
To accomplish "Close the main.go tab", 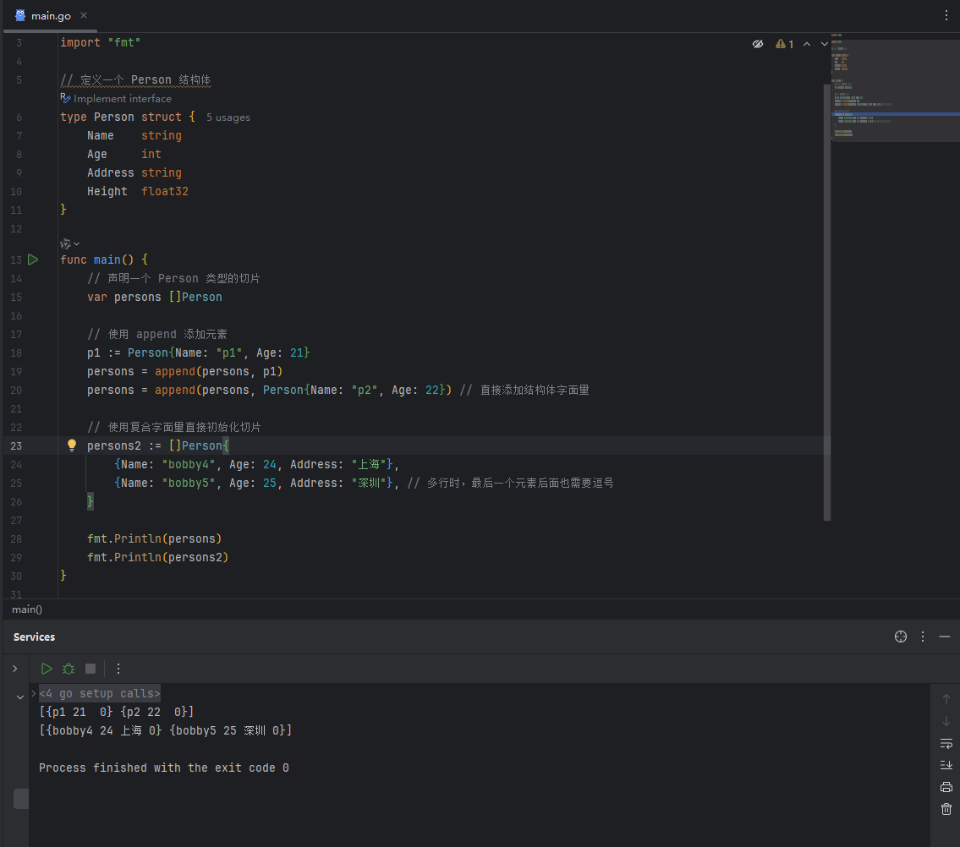I will click(84, 15).
